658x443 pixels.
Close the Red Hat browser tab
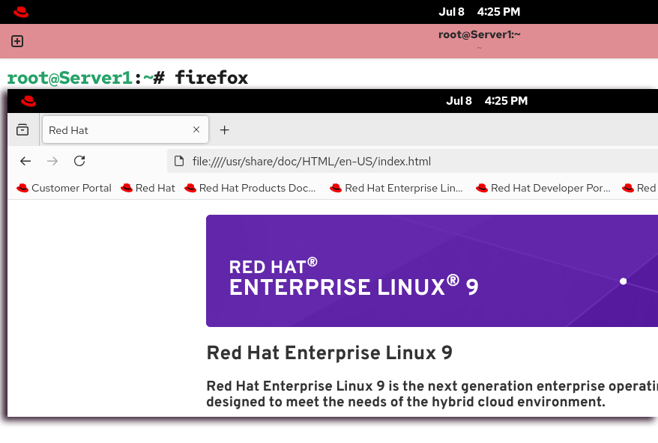[x=196, y=129]
